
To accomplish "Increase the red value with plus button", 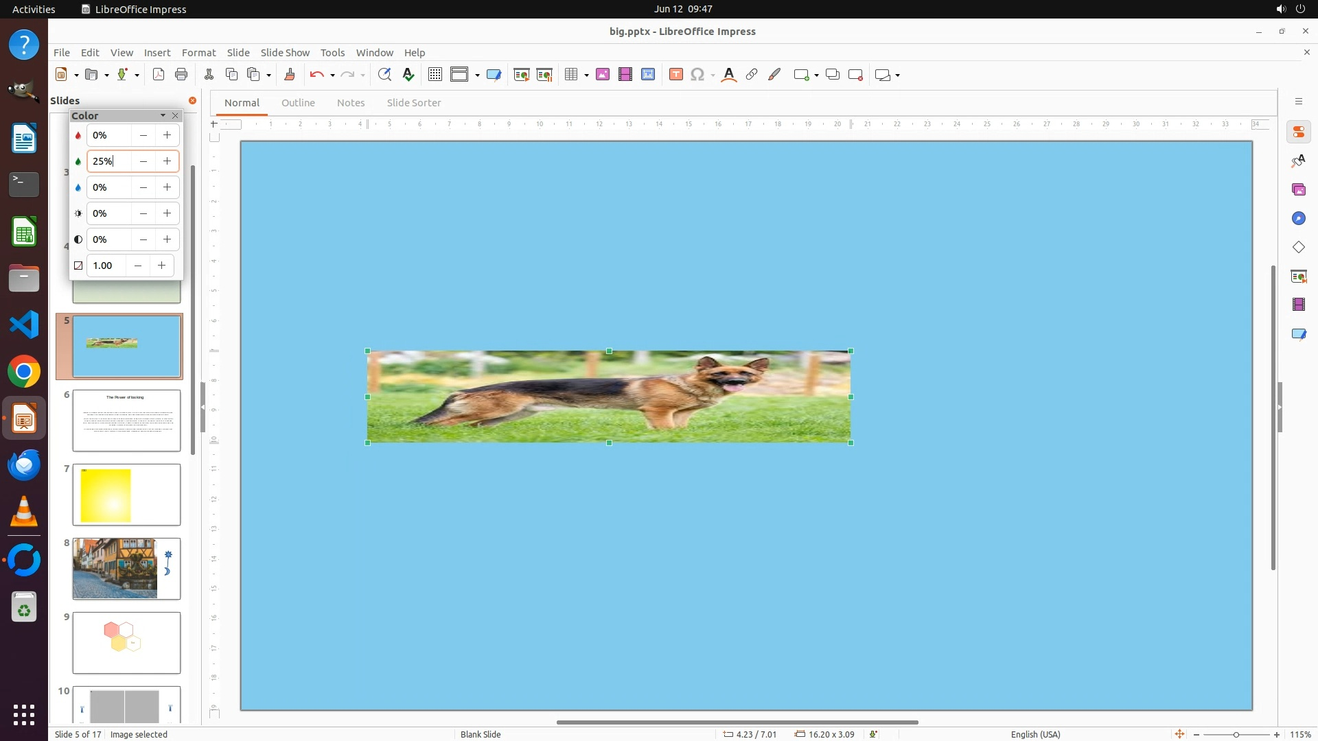I will [167, 135].
